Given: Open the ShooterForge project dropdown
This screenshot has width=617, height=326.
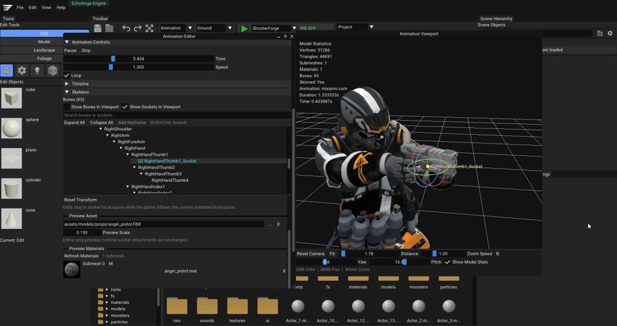Looking at the screenshot, I should tap(274, 28).
